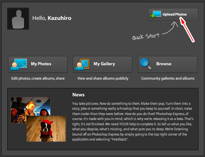Screen dimensions: 205x157
Task: Click the Edit photos, create albums, share caption
Action: (x=38, y=78)
